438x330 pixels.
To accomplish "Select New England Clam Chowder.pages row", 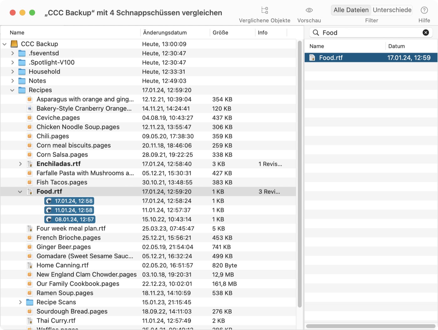I will [x=148, y=274].
